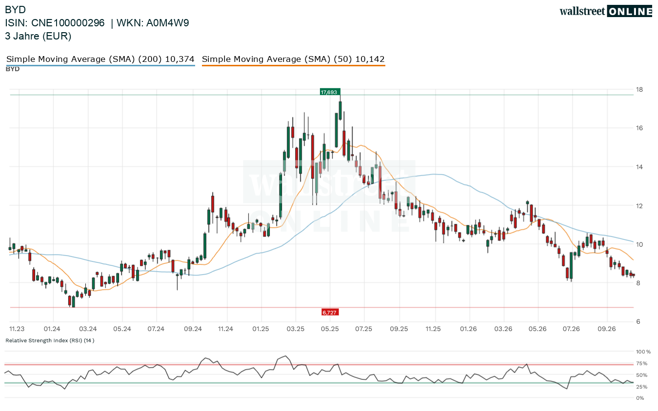The image size is (658, 411).
Task: Click the red 6,727 low price marker
Action: pos(330,312)
